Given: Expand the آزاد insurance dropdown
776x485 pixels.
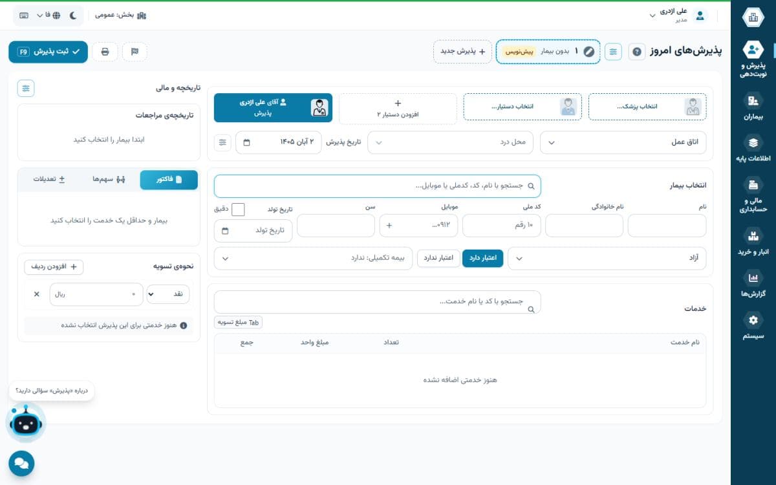Looking at the screenshot, I should [x=607, y=259].
